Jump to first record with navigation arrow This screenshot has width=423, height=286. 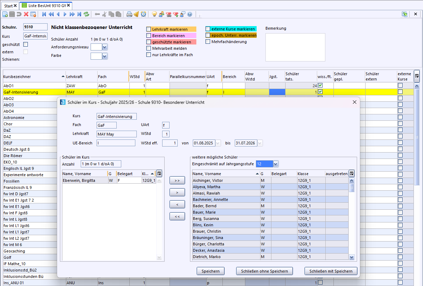point(44,14)
